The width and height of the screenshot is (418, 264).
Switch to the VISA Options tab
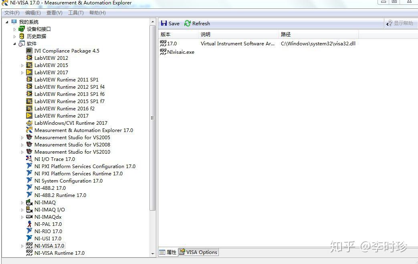click(x=198, y=252)
